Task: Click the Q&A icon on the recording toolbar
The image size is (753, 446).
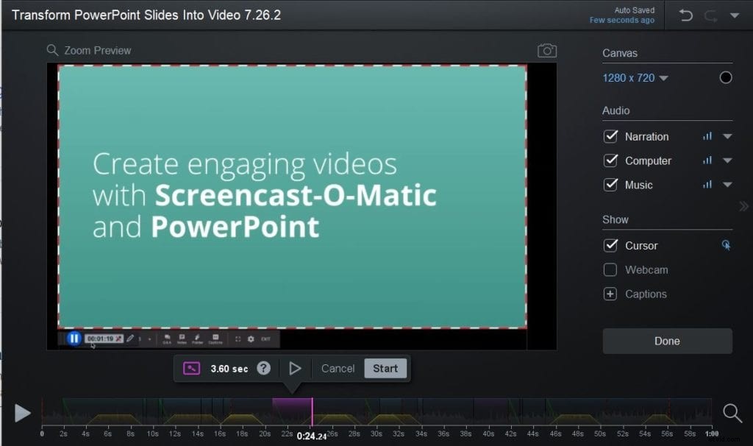Action: point(166,338)
